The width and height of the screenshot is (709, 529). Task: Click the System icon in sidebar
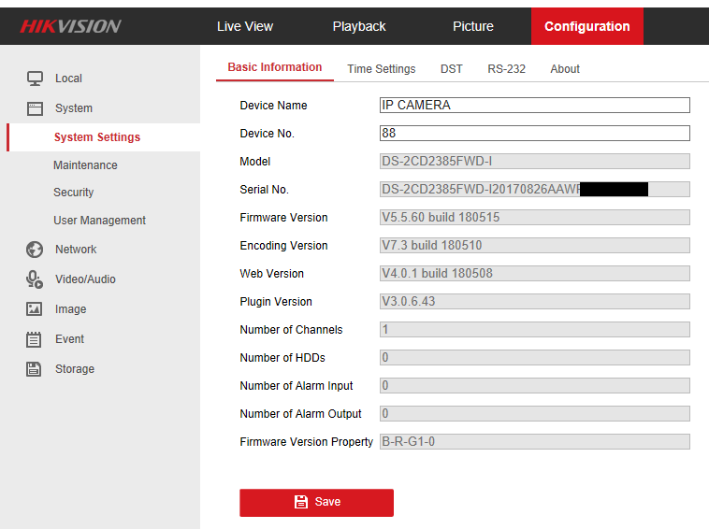[x=35, y=108]
